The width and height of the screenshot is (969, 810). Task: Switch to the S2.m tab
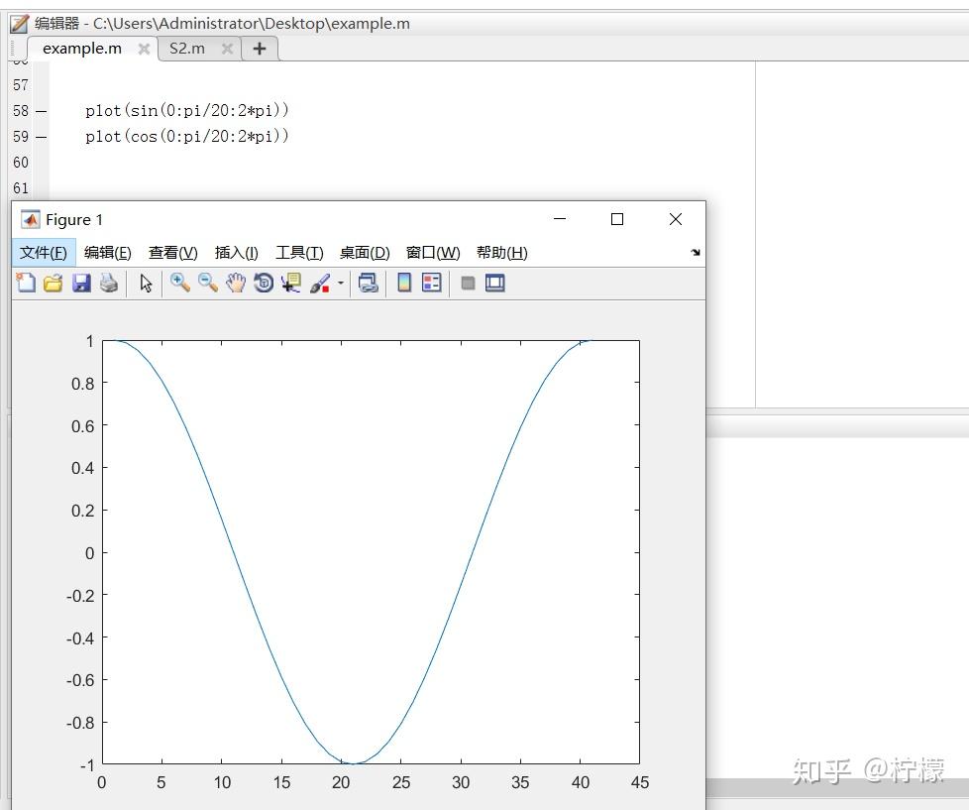pos(186,48)
